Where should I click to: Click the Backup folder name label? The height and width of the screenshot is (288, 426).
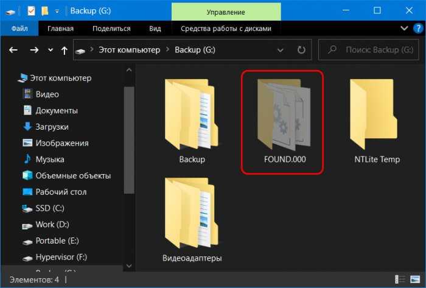pos(192,159)
